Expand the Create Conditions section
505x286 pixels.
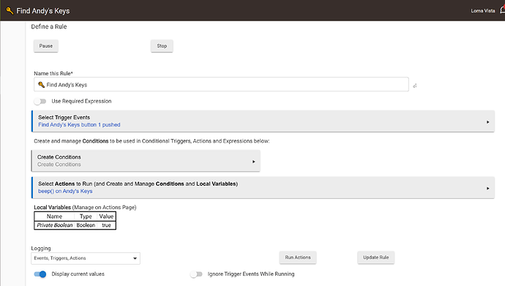tap(146, 160)
